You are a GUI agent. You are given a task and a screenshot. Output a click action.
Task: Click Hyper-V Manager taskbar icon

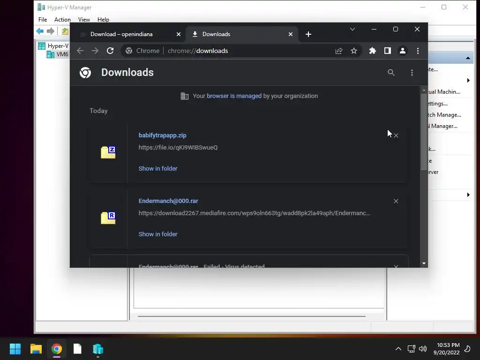tap(98, 349)
